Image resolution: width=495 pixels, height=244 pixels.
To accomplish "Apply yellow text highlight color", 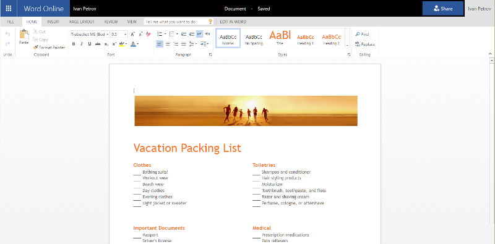I will click(122, 44).
